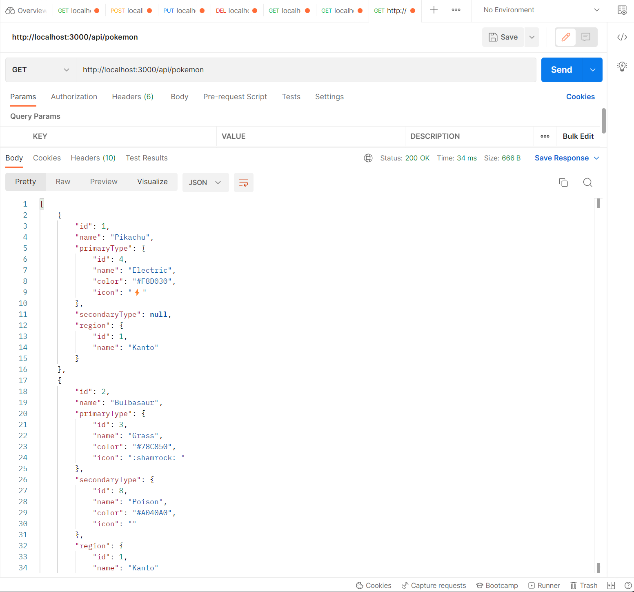The image size is (634, 592).
Task: Open the GET method dropdown
Action: coord(40,70)
